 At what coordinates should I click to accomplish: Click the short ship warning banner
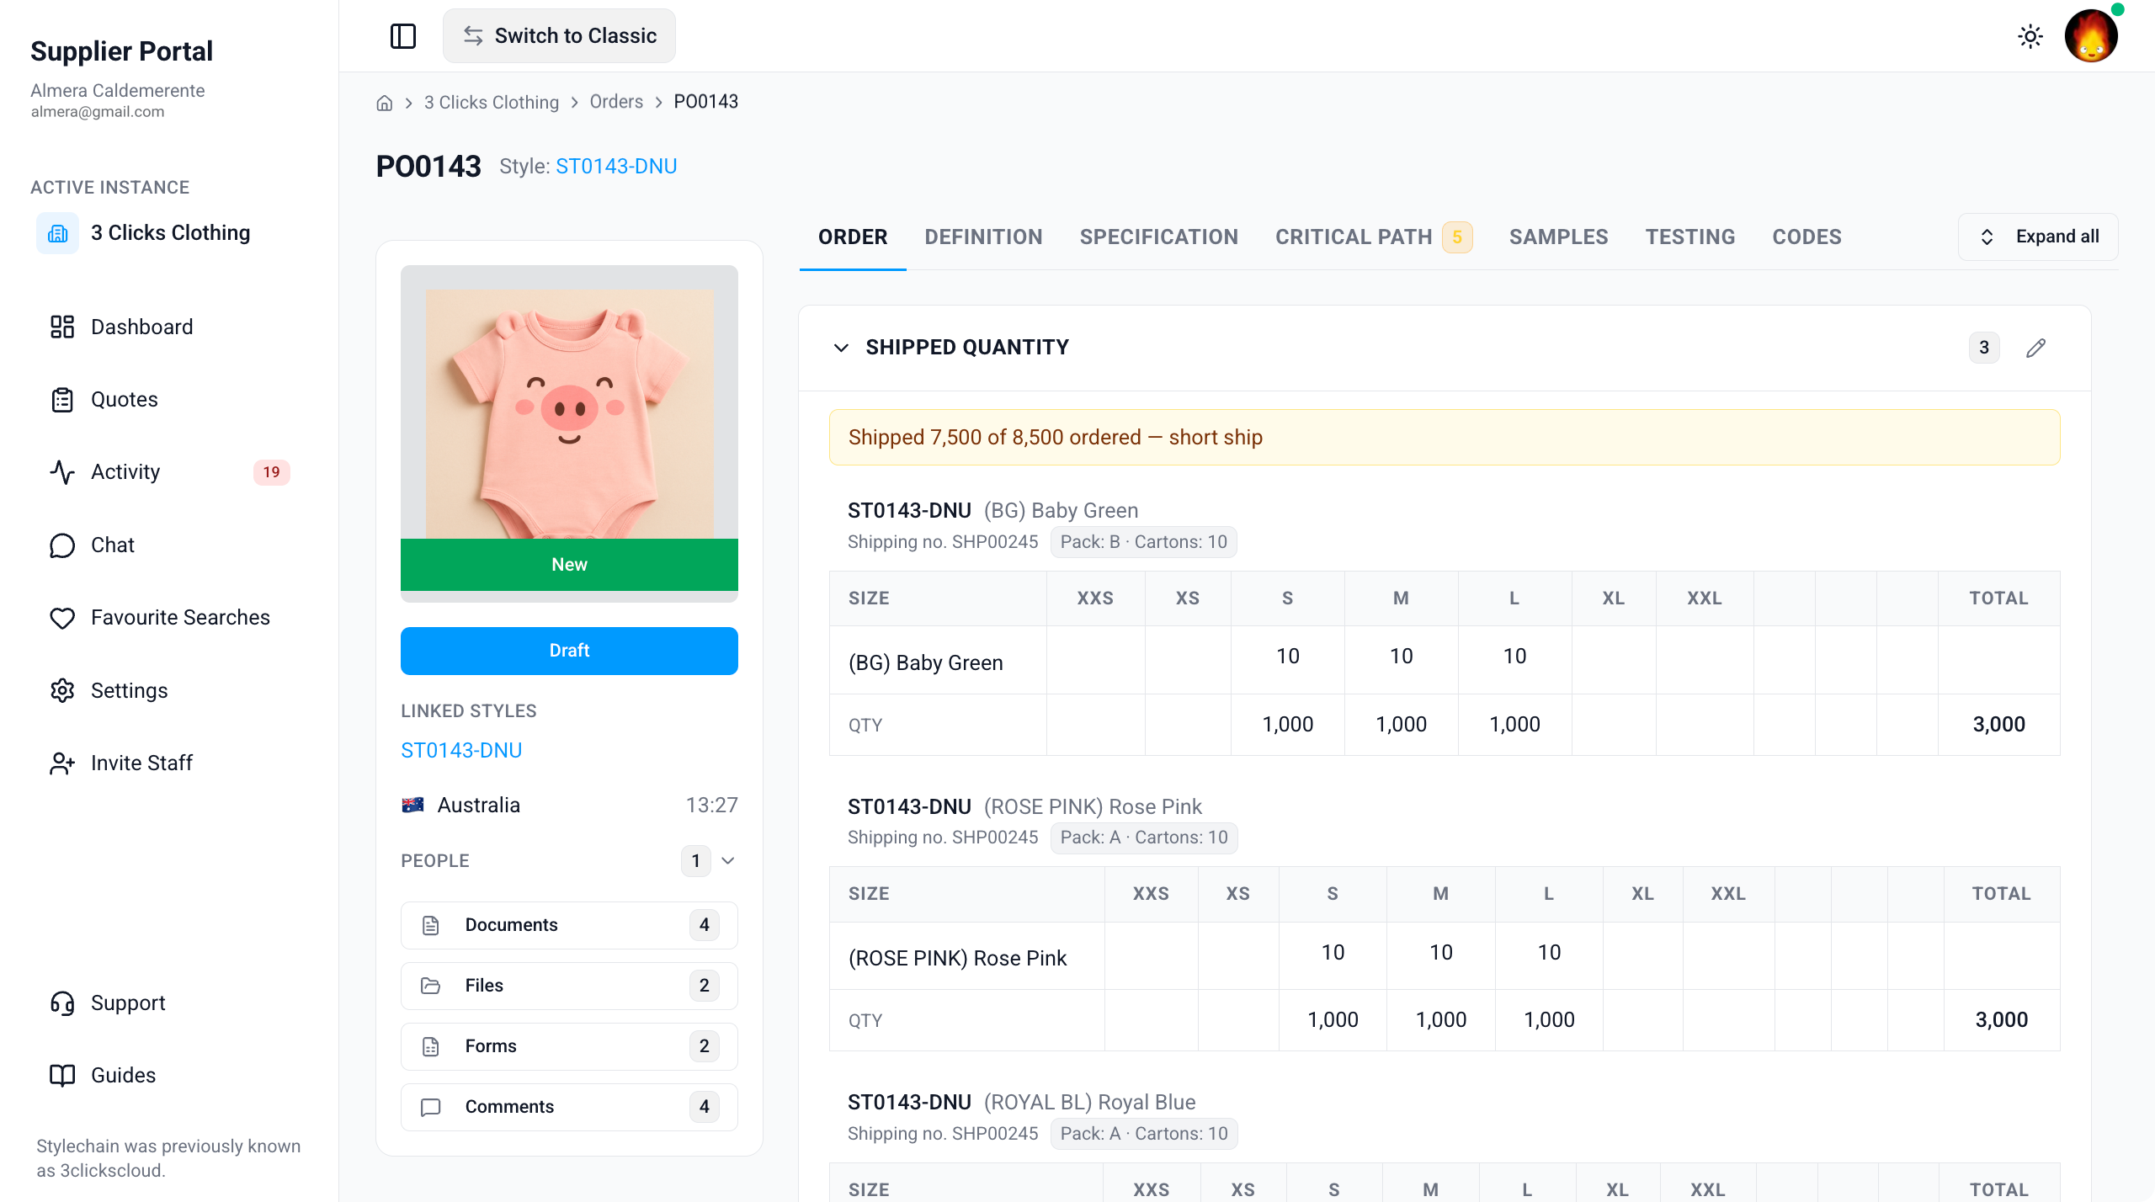point(1445,438)
